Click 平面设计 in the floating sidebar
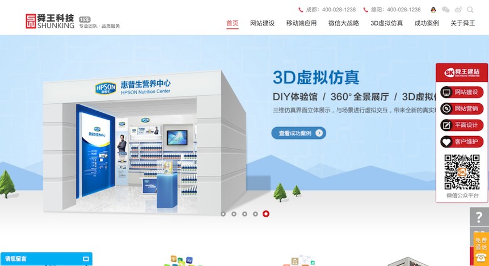Viewport: 489px width, 266px height. 462,125
